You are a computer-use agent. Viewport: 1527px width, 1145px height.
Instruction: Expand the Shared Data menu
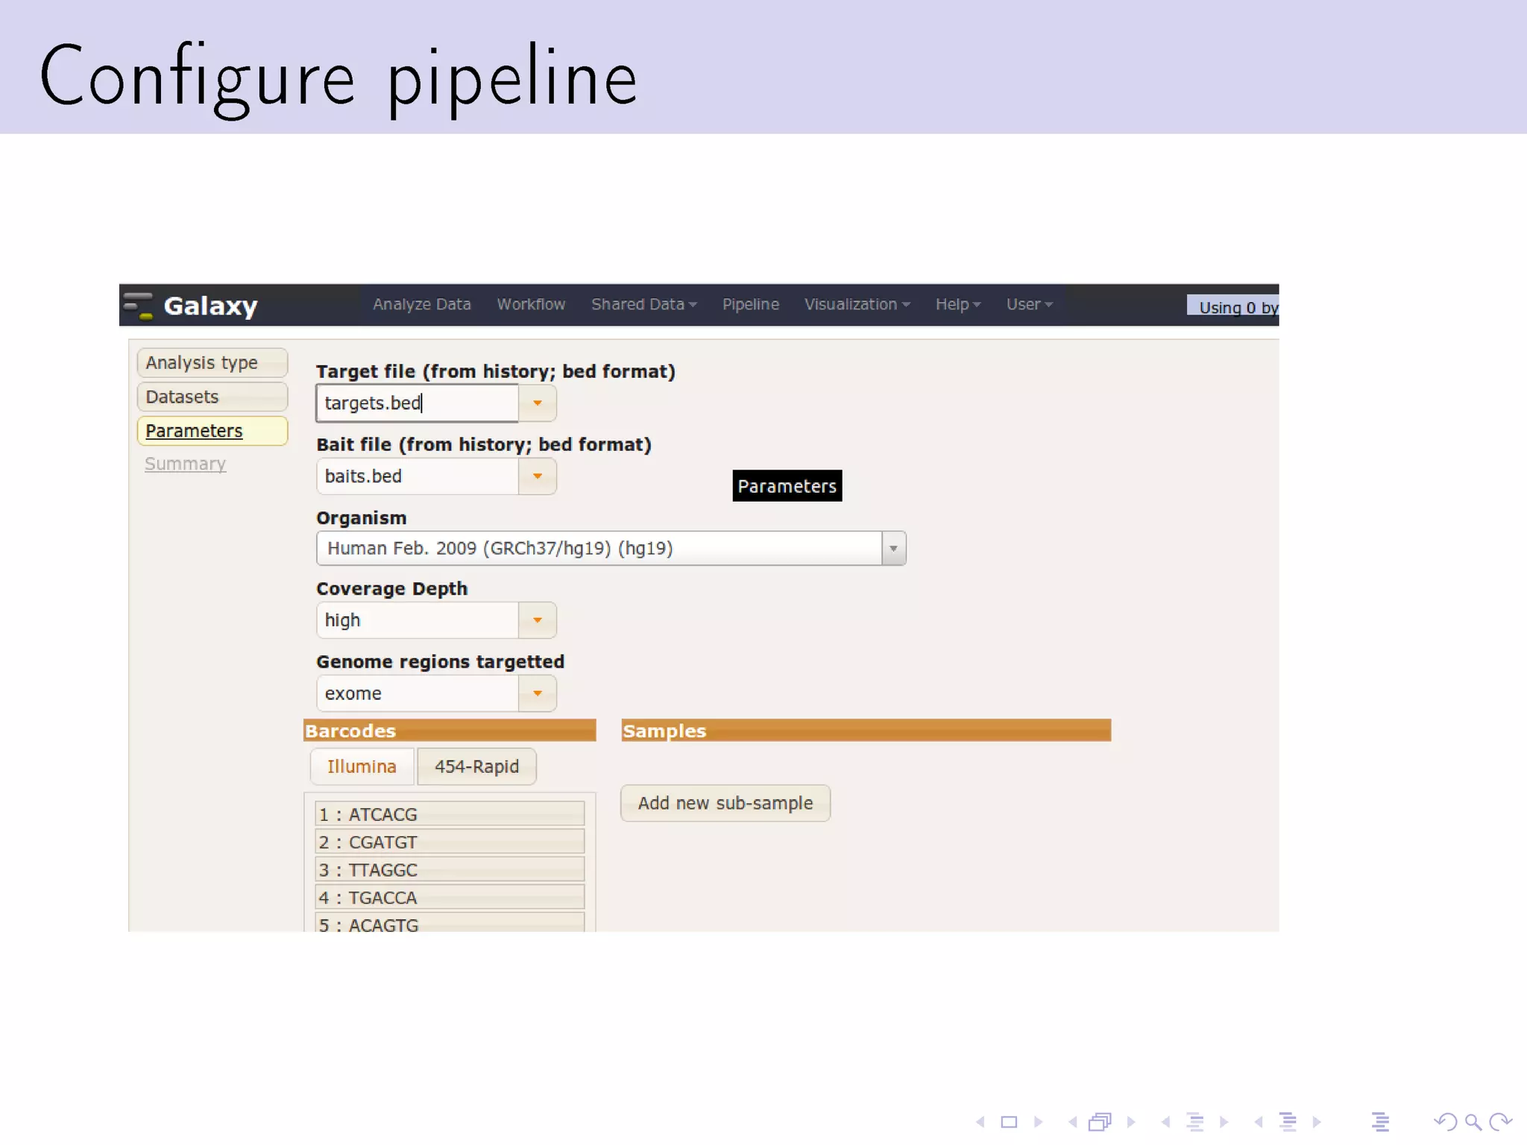click(x=644, y=304)
